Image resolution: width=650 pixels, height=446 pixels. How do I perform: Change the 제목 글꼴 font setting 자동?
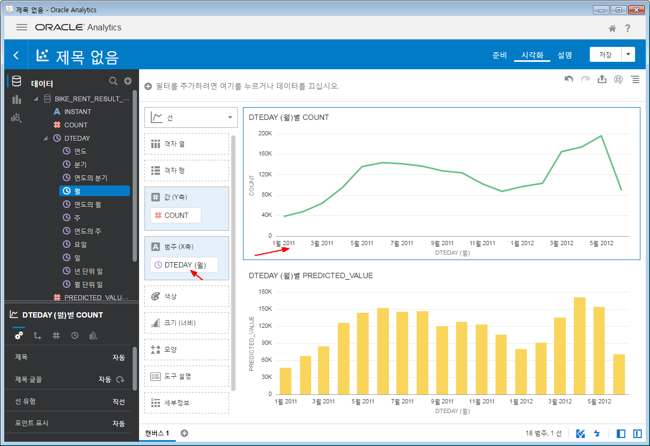pos(105,380)
